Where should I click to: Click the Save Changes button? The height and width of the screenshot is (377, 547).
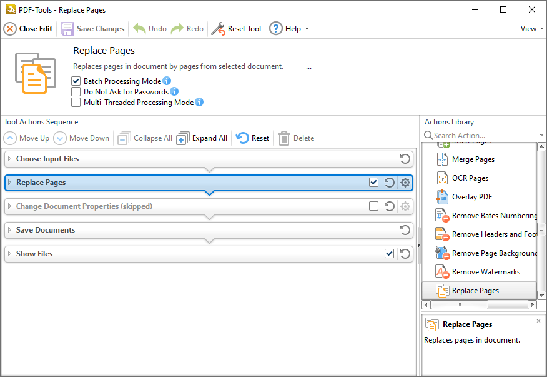pyautogui.click(x=92, y=28)
